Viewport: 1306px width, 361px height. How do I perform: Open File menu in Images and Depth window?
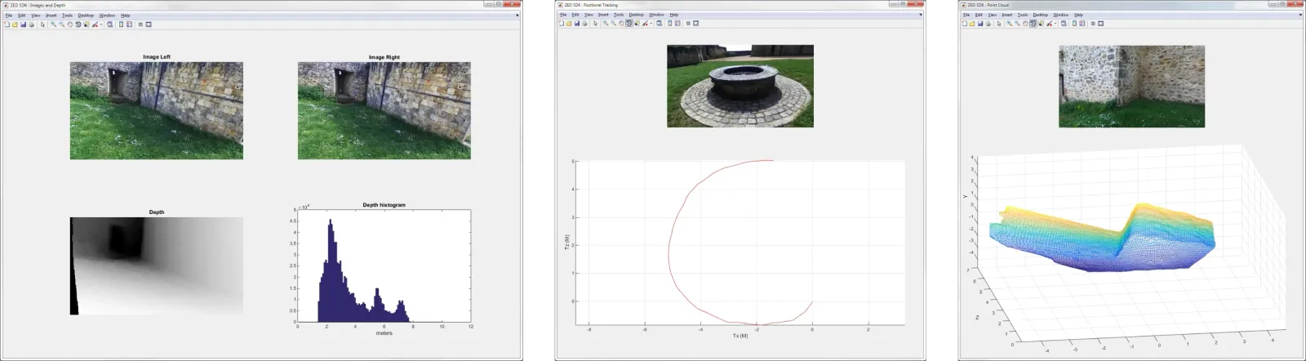pyautogui.click(x=9, y=16)
